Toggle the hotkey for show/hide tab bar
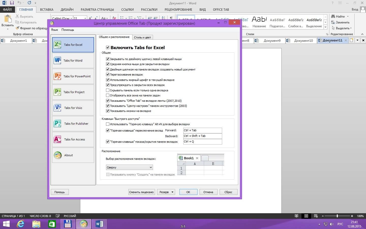 (x=108, y=142)
